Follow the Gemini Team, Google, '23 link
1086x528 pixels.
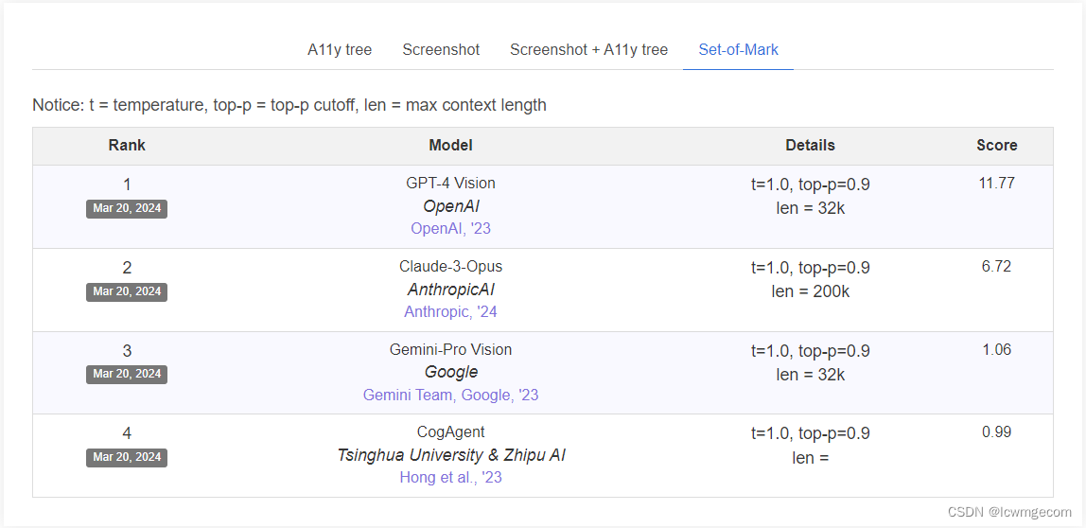point(451,395)
